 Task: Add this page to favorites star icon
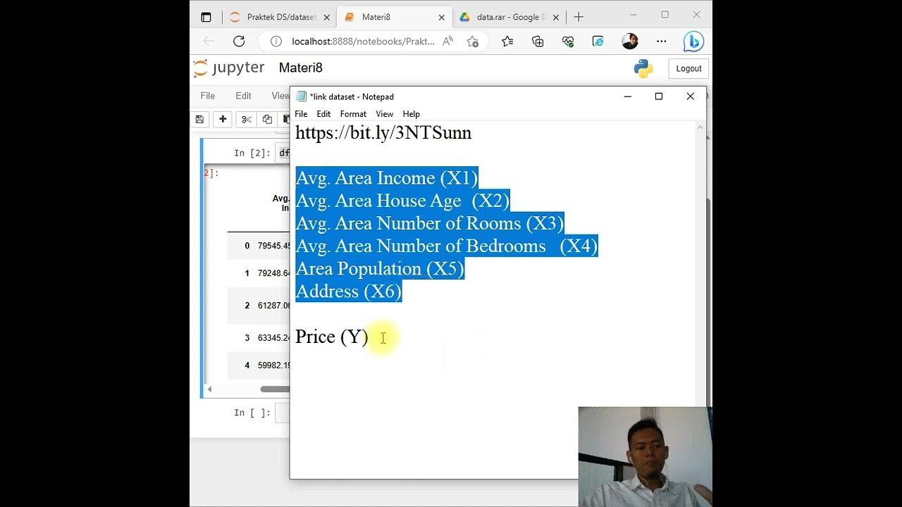pos(473,42)
